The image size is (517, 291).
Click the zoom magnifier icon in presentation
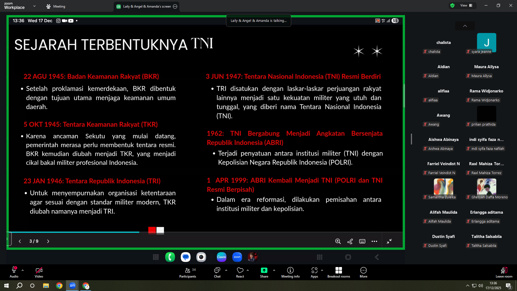point(338,241)
